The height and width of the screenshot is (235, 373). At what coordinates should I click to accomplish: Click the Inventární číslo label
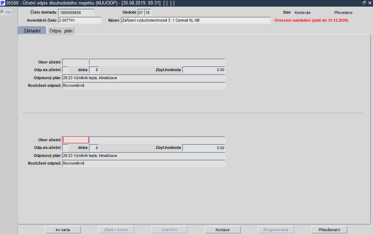point(42,20)
